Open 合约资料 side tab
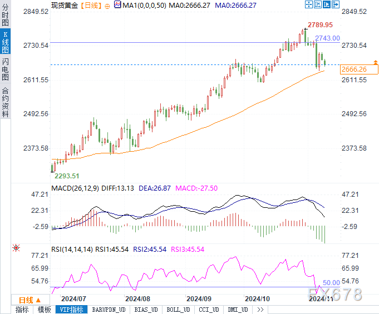Screen dimensions: 379x314 (x=5, y=102)
